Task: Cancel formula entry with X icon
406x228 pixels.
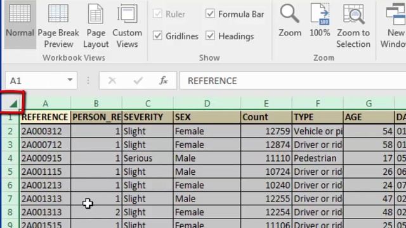Action: [x=112, y=80]
